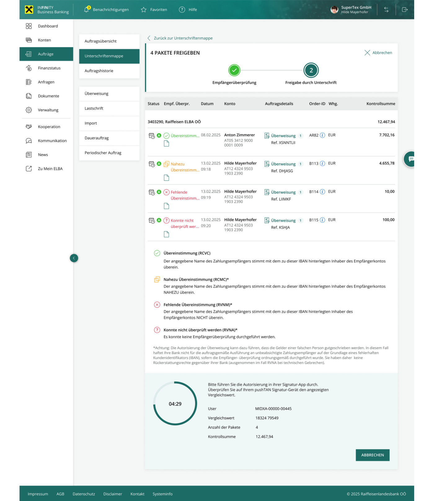Open Überweisung link for order B113
This screenshot has width=434, height=501.
[x=283, y=164]
